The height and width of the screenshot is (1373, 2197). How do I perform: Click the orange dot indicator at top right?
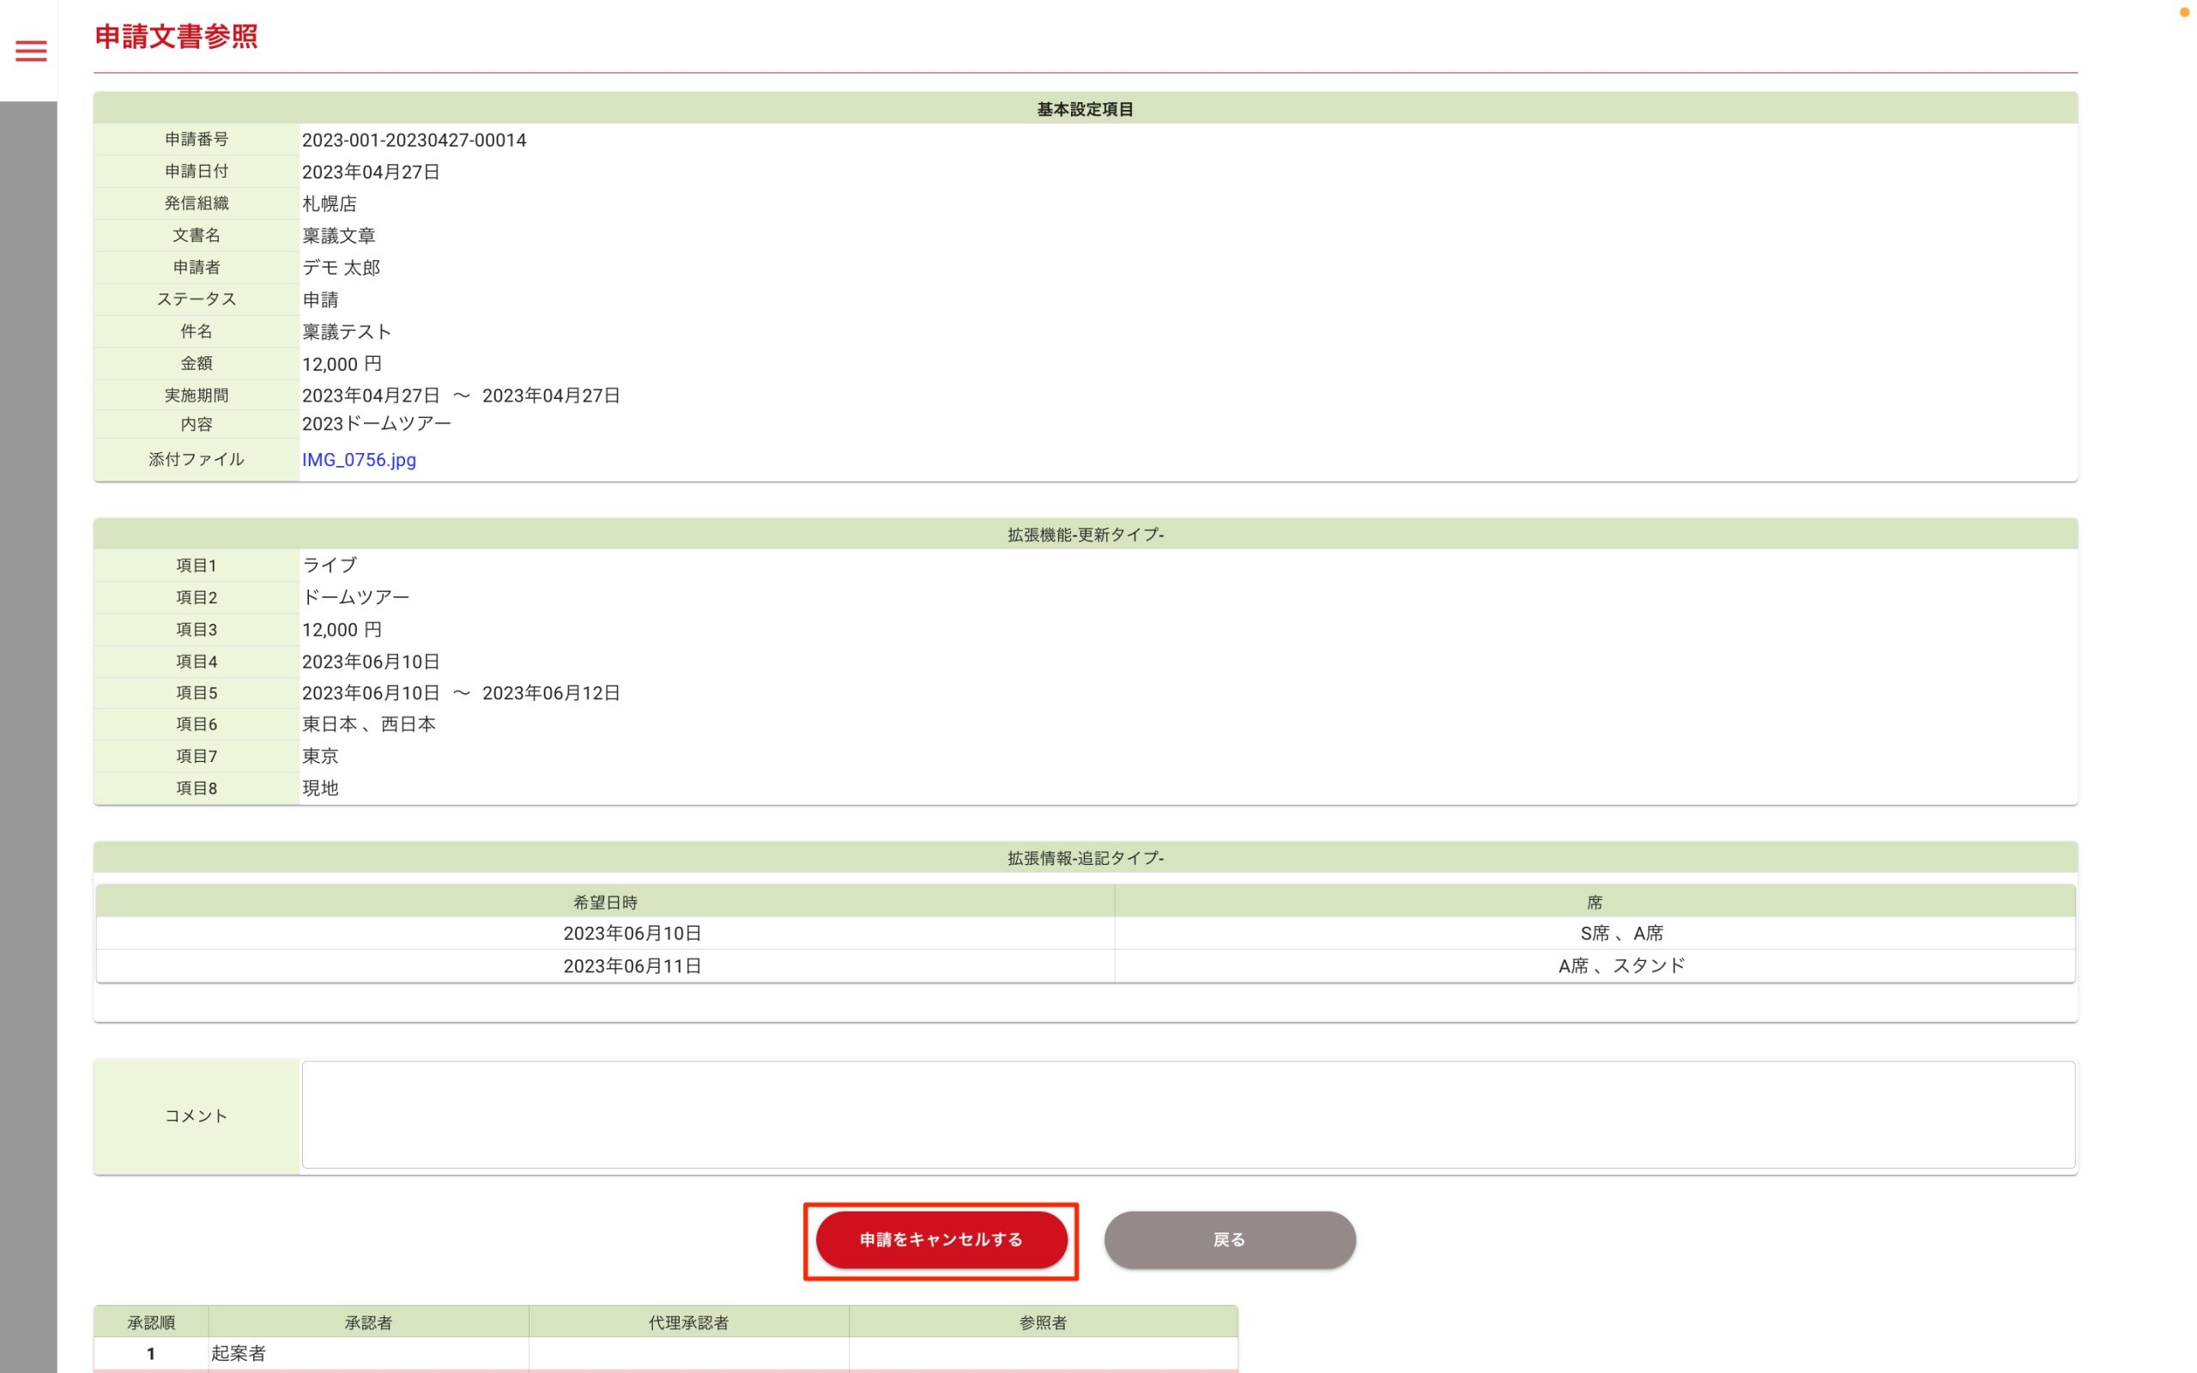point(2184,12)
